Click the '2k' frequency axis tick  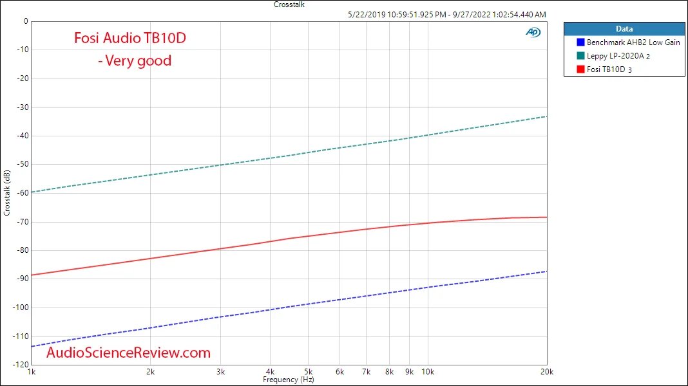coord(151,372)
